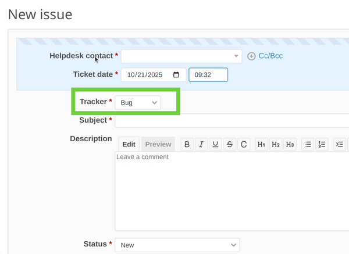Click the Subject text field
This screenshot has height=254, width=349.
[x=233, y=120]
